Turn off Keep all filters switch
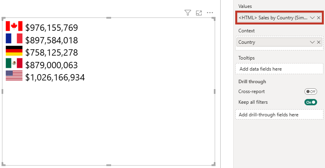The image size is (325, 168). tap(310, 102)
